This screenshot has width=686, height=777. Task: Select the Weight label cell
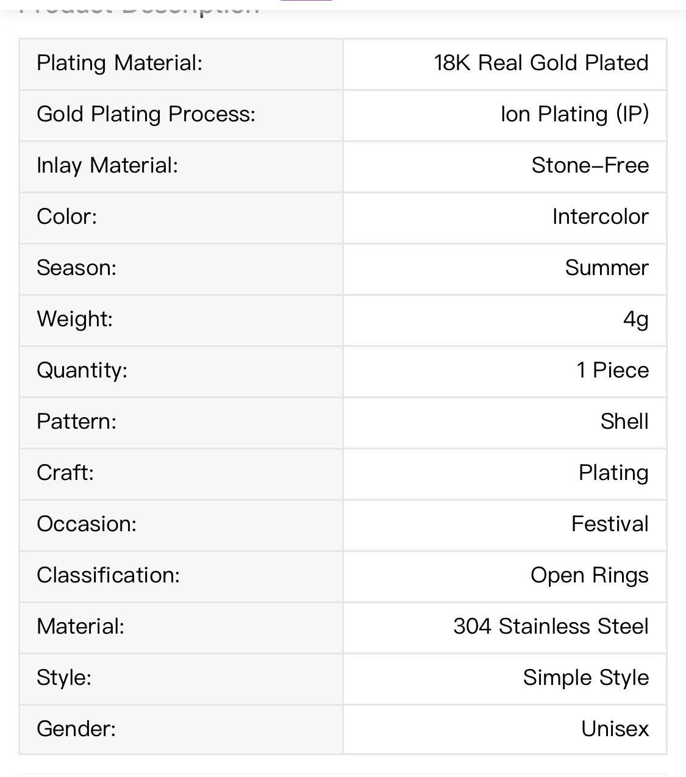(x=181, y=320)
